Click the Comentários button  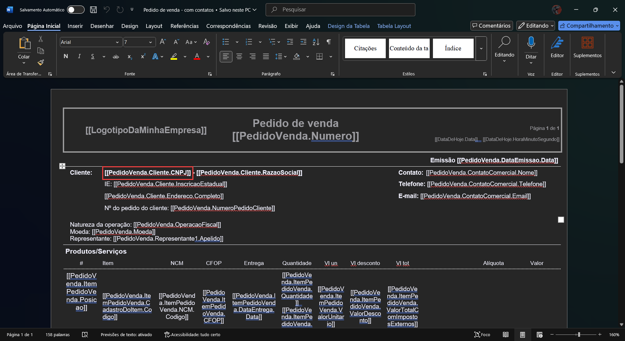492,26
